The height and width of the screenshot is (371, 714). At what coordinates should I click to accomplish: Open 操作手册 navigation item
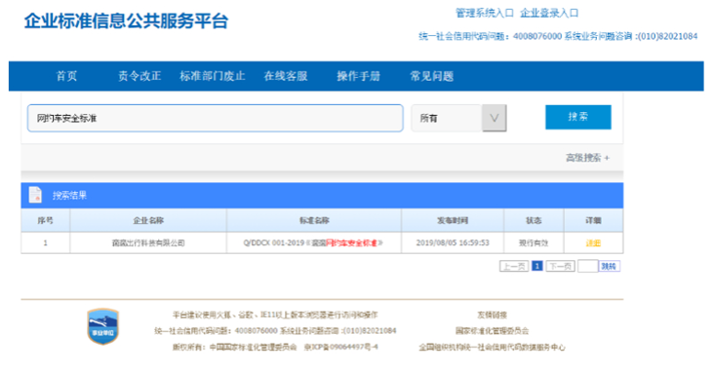point(358,76)
